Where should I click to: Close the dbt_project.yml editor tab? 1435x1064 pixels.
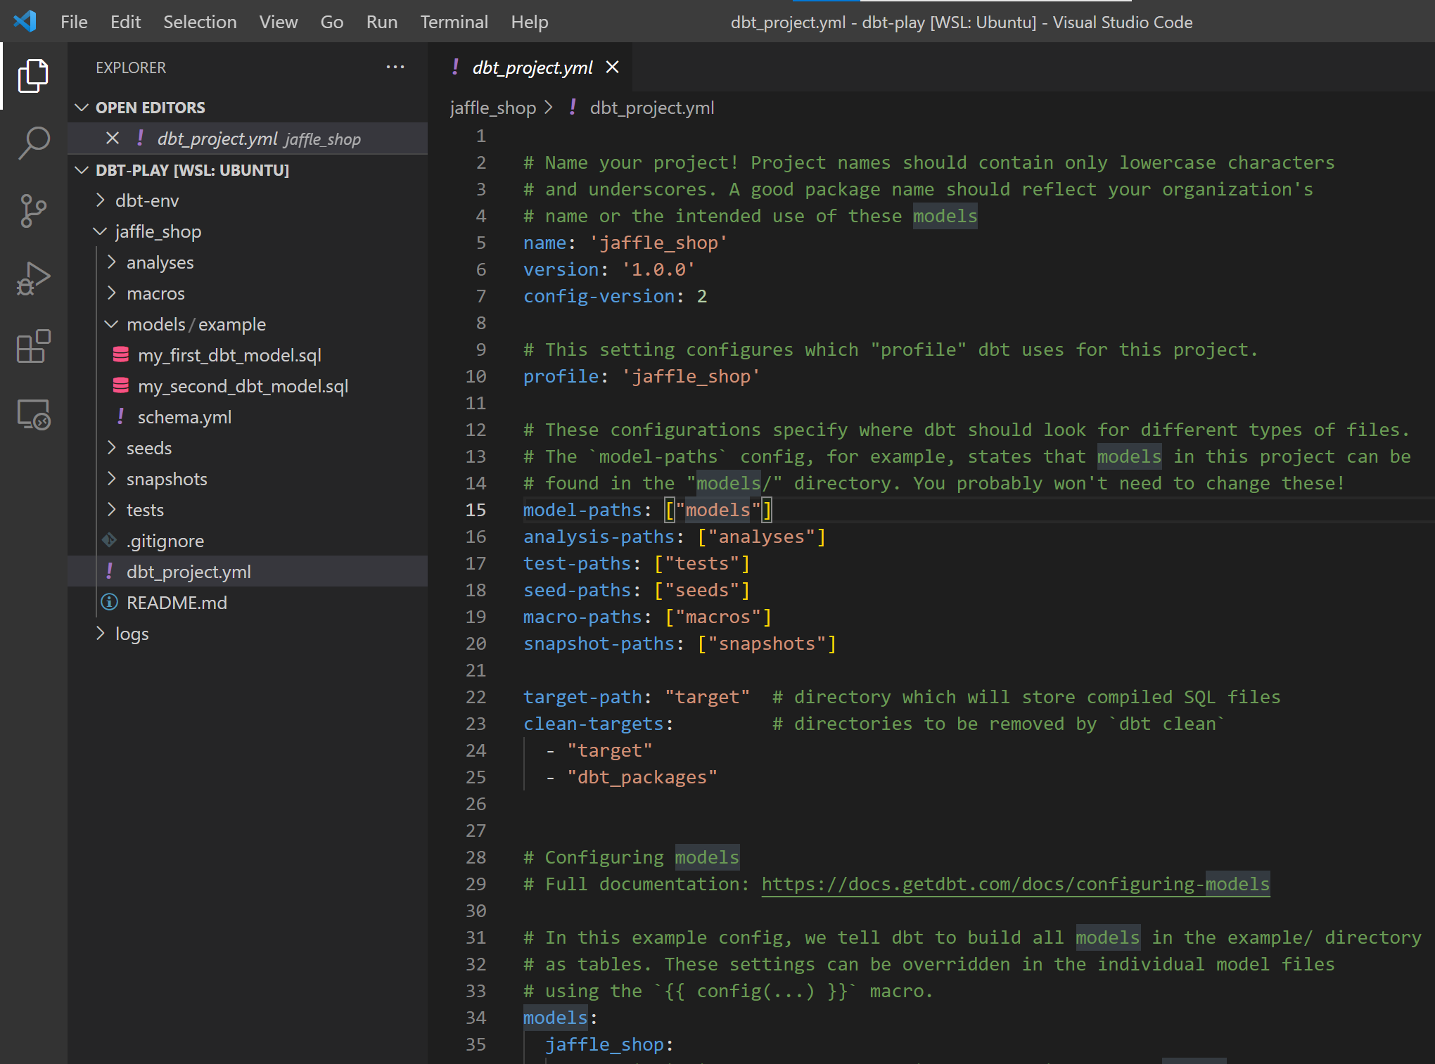pyautogui.click(x=613, y=67)
